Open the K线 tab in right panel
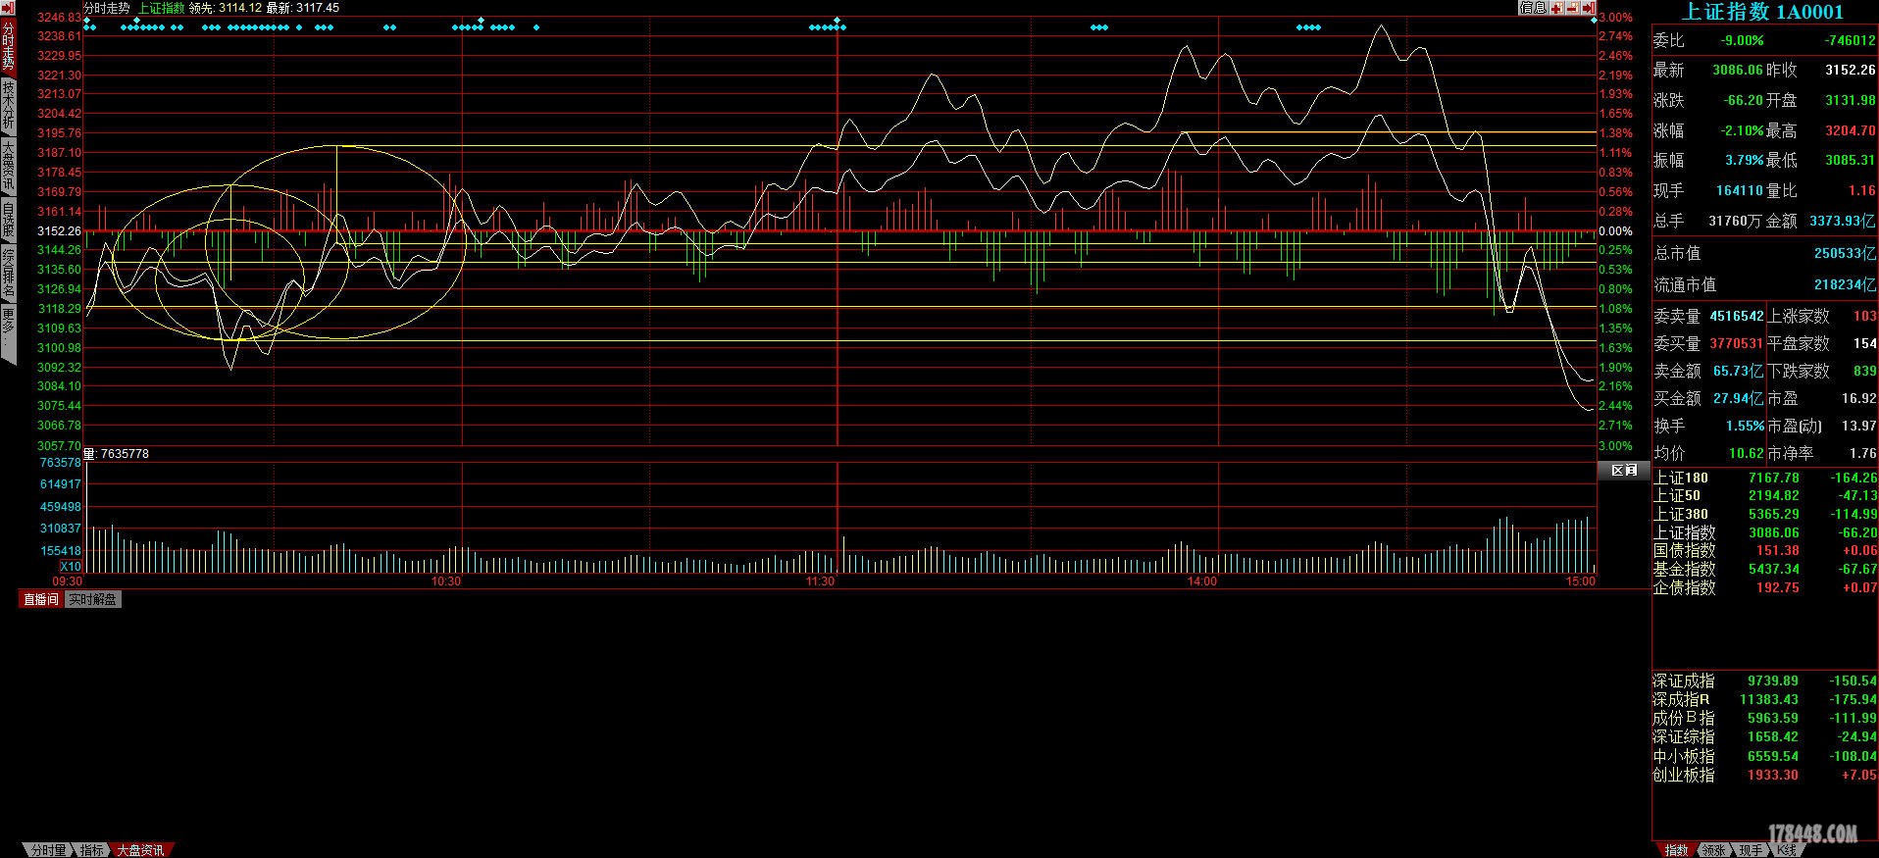This screenshot has height=858, width=1879. (x=1787, y=850)
